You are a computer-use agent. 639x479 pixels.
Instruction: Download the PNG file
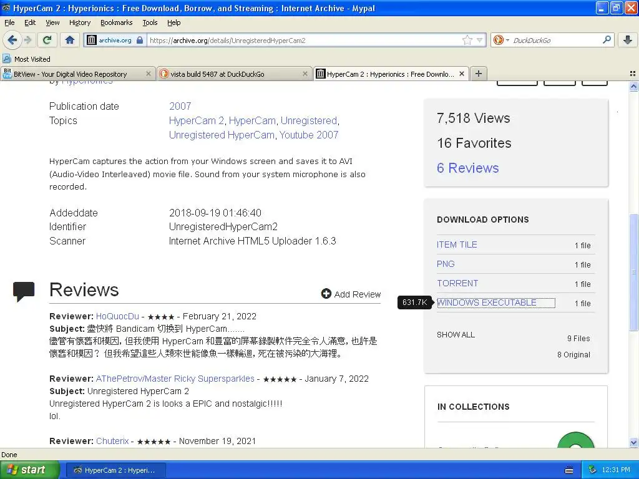point(446,264)
